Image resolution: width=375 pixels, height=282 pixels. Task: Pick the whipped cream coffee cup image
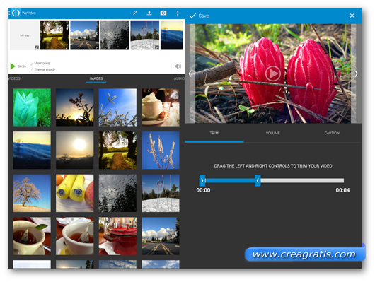coord(161,107)
